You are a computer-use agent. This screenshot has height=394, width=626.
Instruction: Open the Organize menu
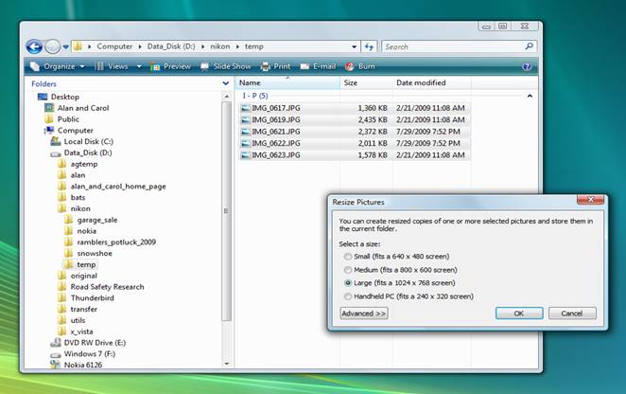[x=59, y=66]
